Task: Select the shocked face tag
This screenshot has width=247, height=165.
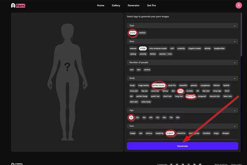Action: 206,133
